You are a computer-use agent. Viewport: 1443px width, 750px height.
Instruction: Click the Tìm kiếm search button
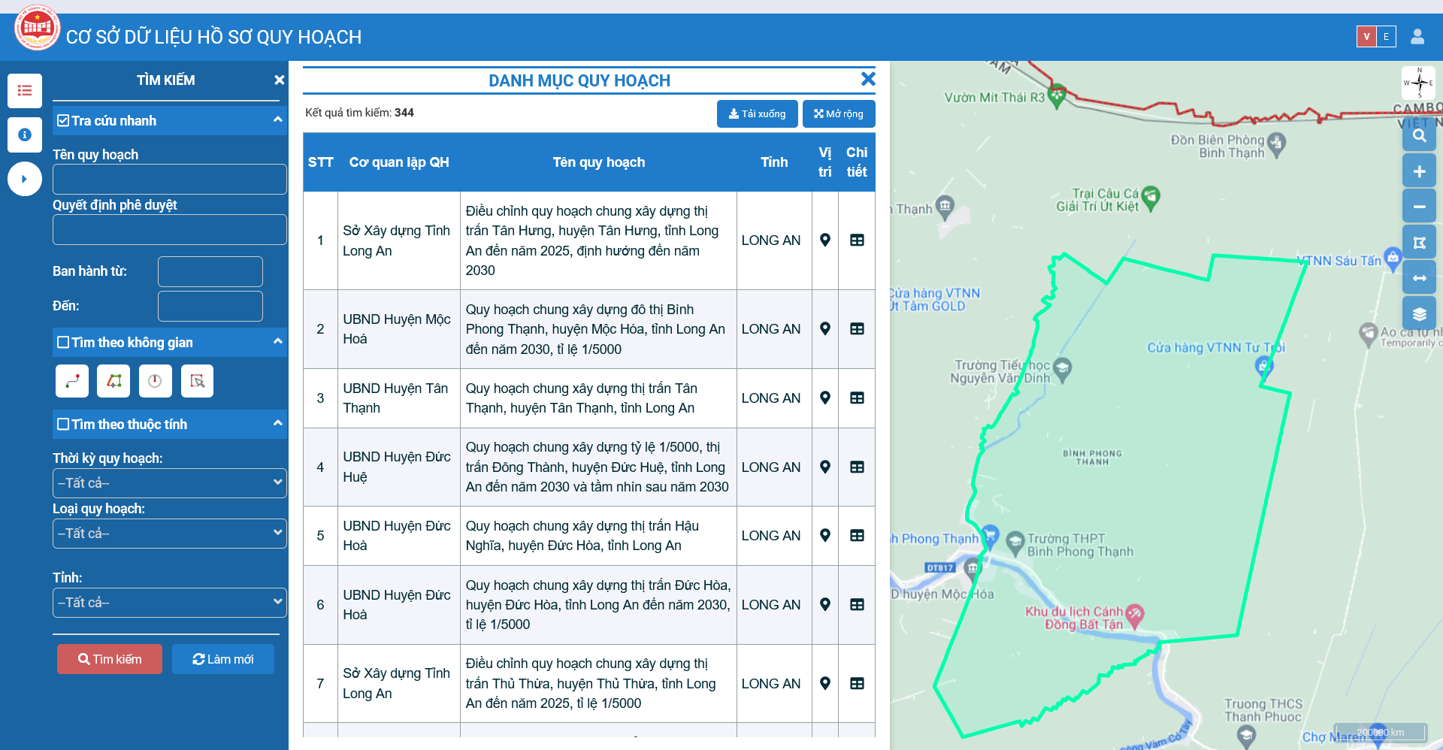pyautogui.click(x=110, y=659)
